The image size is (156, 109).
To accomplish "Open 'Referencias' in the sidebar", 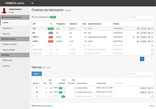I will click(x=15, y=60).
